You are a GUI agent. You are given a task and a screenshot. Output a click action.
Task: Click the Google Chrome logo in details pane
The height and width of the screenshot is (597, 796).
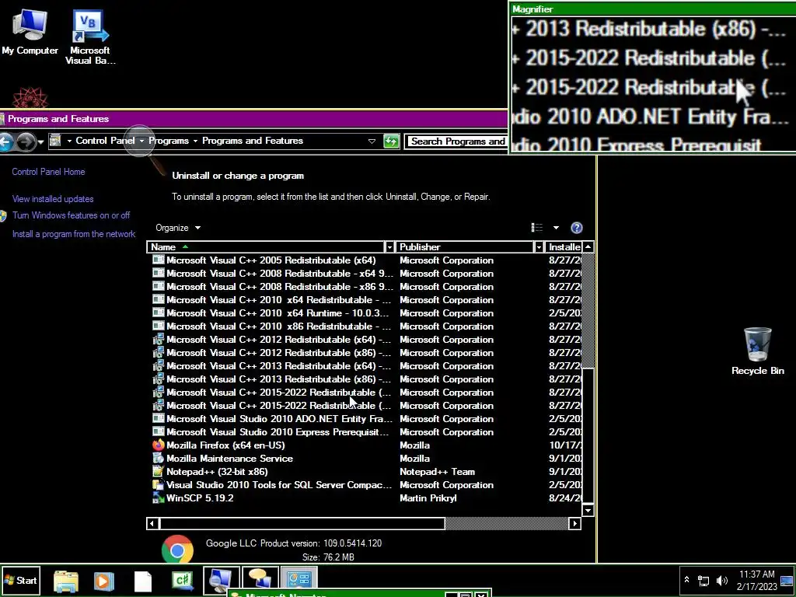pos(177,550)
